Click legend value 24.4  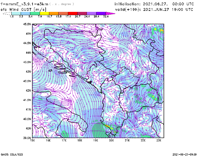coord(87,16)
